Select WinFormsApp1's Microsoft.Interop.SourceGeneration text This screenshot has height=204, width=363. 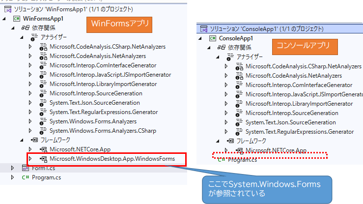pyautogui.click(x=96, y=93)
